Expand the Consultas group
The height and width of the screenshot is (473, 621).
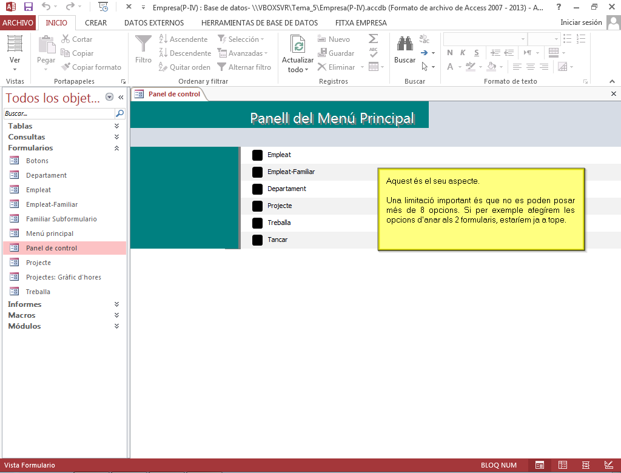(x=116, y=137)
